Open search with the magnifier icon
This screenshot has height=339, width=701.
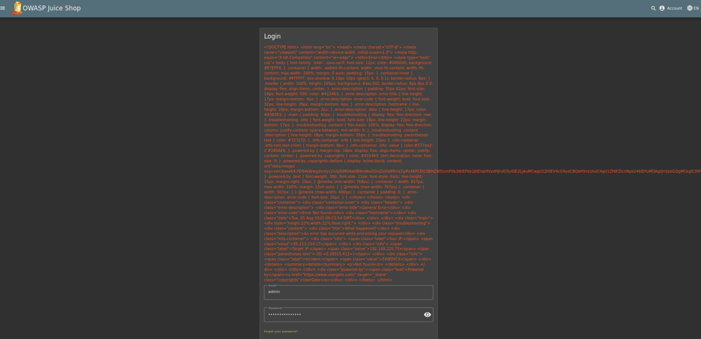click(x=653, y=8)
